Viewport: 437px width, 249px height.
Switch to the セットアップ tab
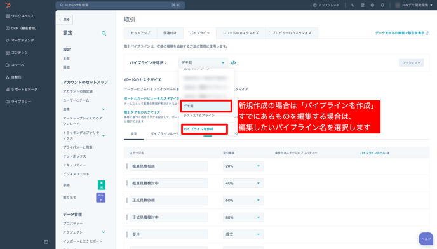coord(140,33)
